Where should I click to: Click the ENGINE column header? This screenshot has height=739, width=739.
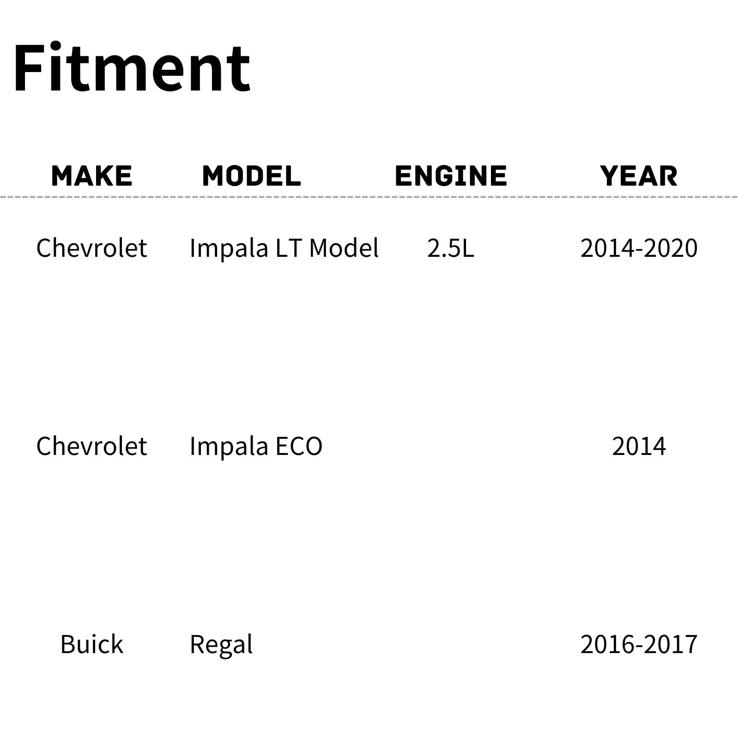pos(451,176)
